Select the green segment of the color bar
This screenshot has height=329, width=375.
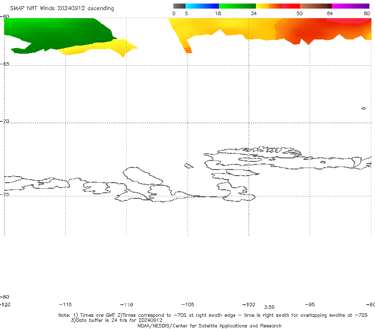pos(237,6)
